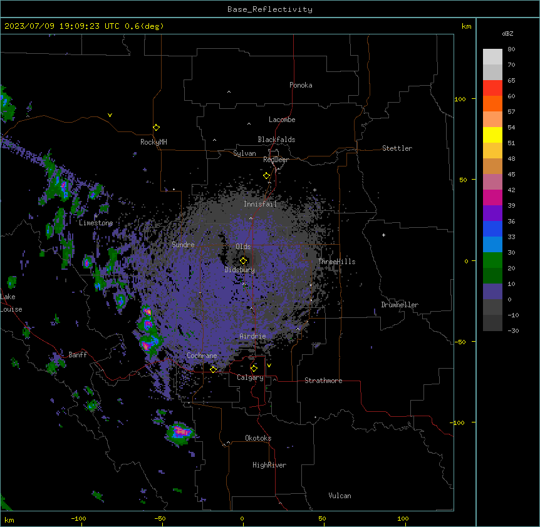This screenshot has height=527, width=540.
Task: Click the yellow V marker east of Calgary
Action: 269,366
